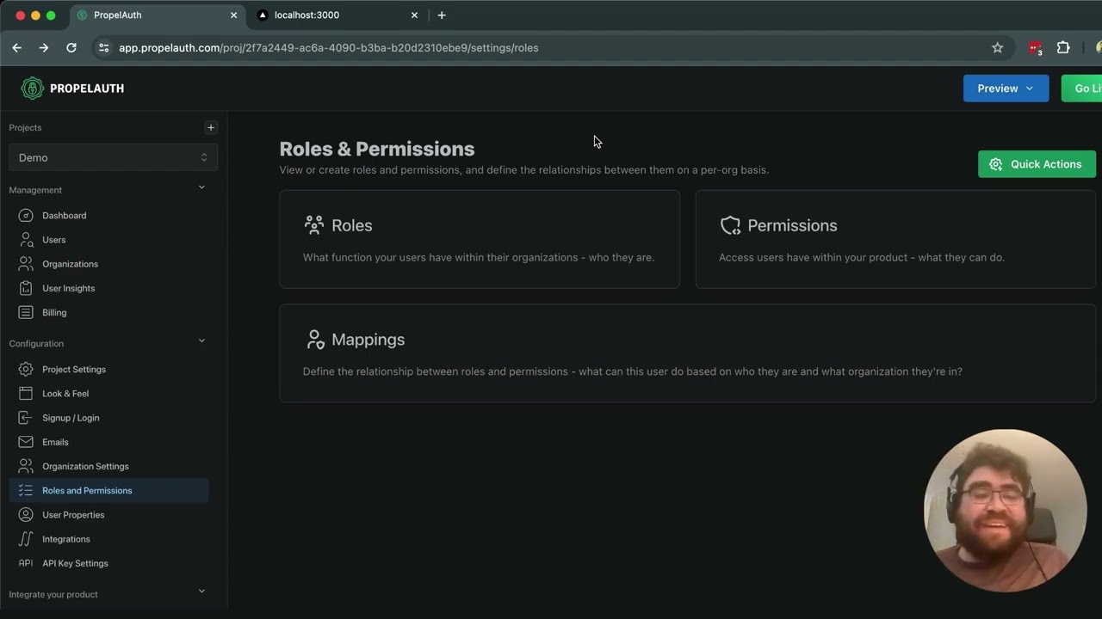
Task: Bookmark this page with star icon
Action: point(997,48)
